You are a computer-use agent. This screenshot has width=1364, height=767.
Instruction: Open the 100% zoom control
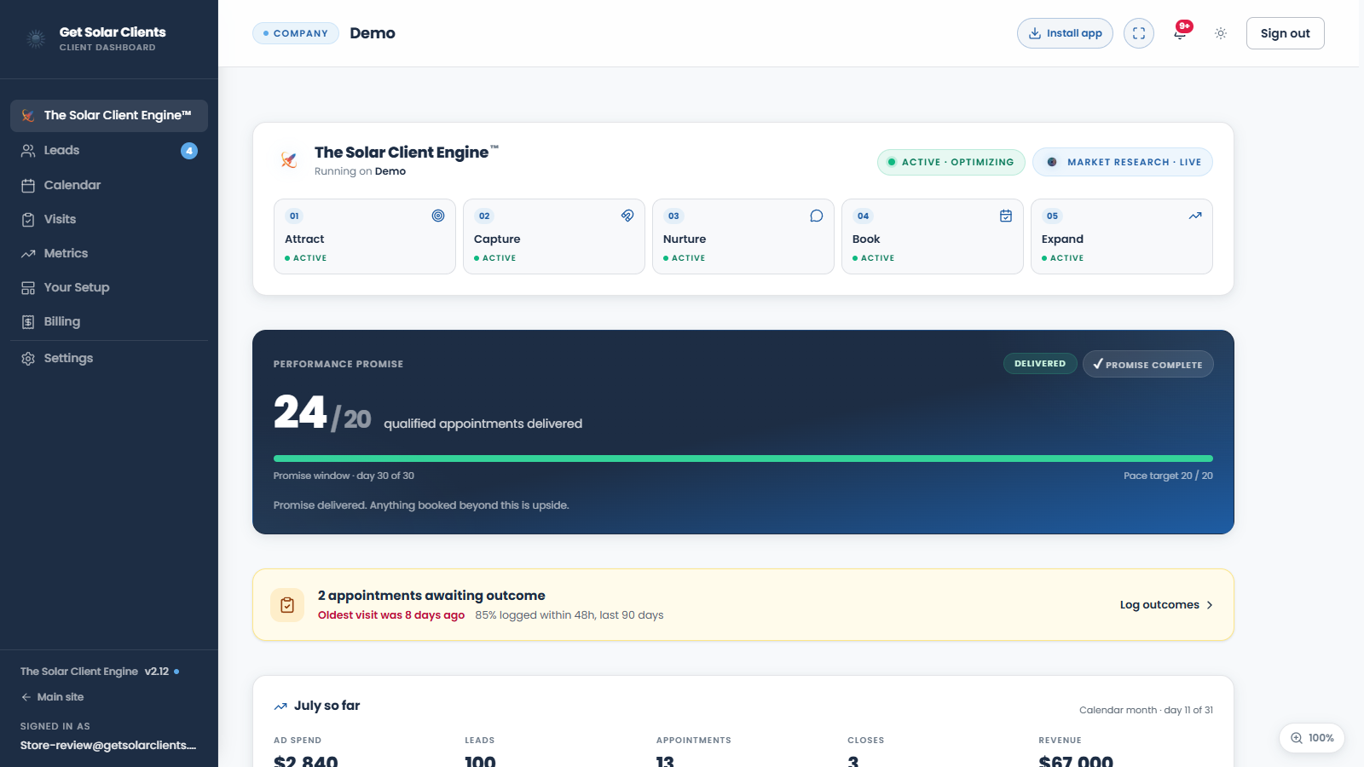1312,738
